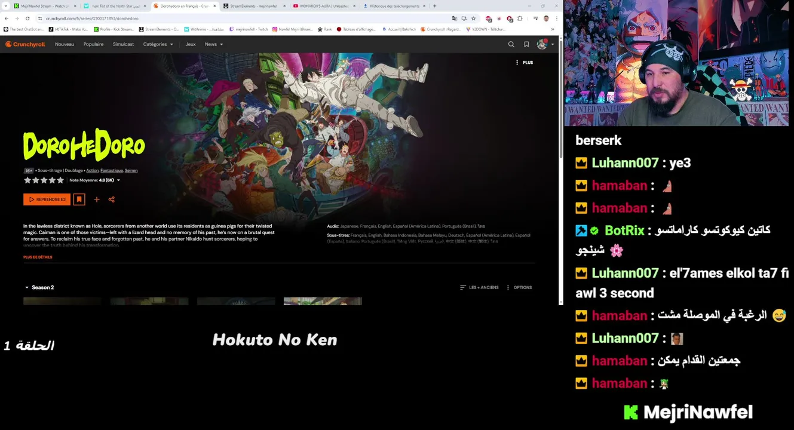Screen dimensions: 794x430
Task: Expand the Note Moyenne rating details
Action: [94, 180]
